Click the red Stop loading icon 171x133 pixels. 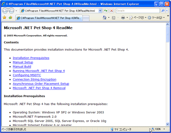[x=111, y=11]
